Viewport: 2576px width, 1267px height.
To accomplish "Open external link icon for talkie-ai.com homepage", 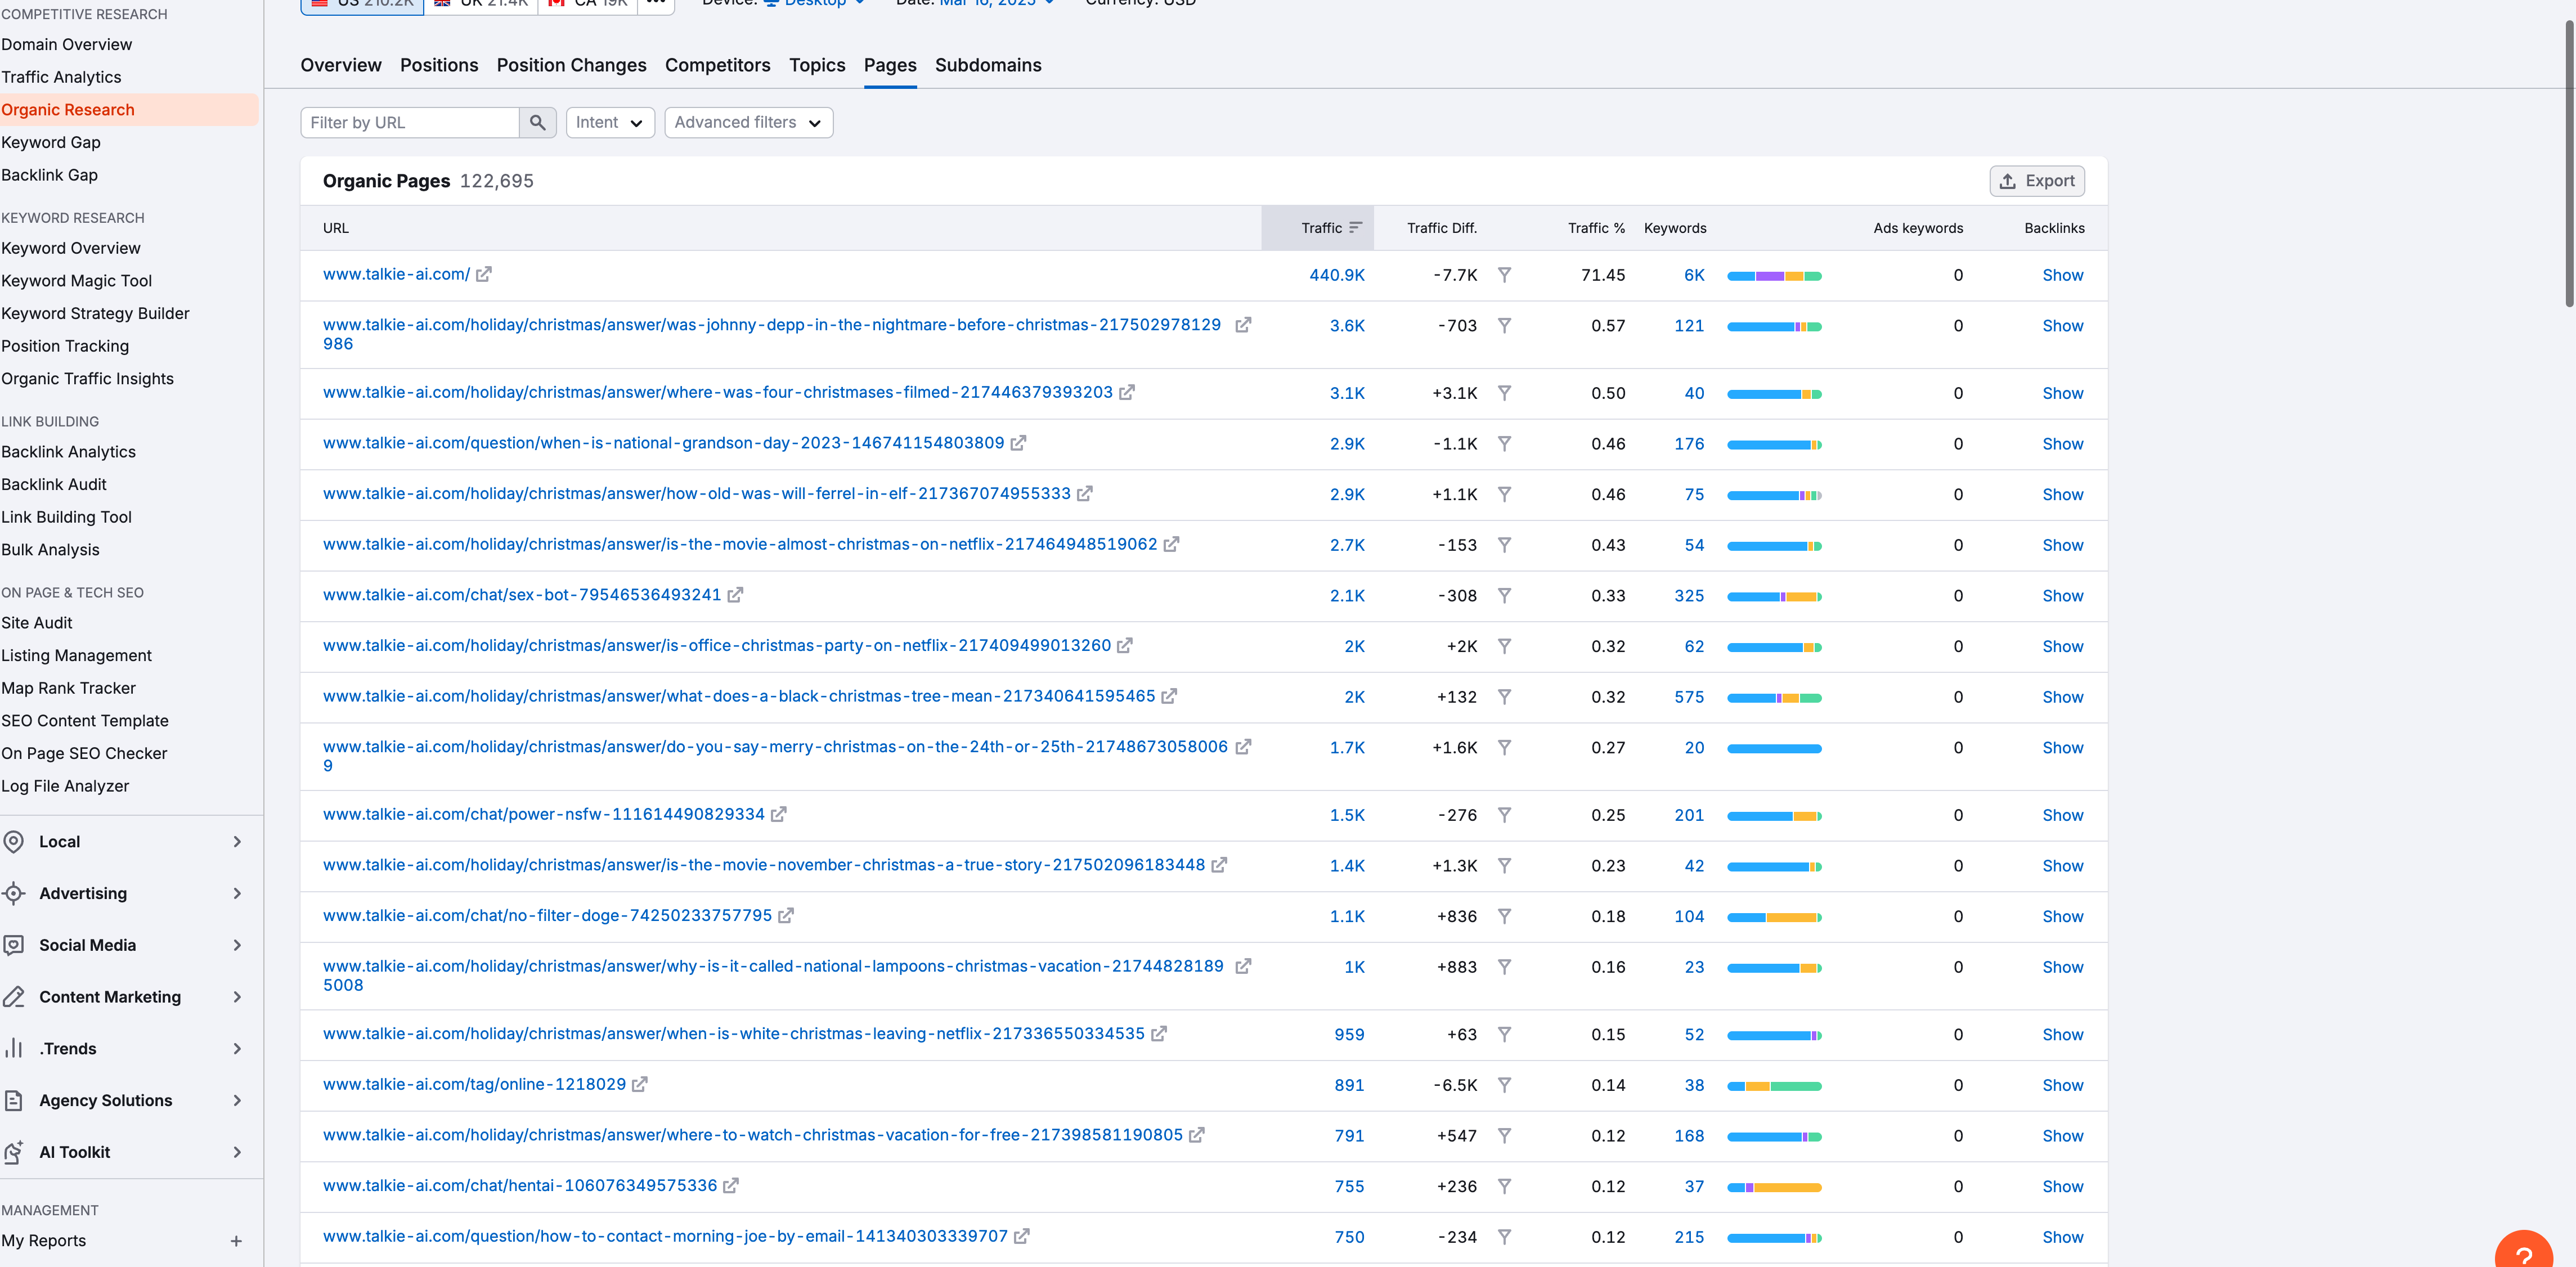I will coord(484,274).
